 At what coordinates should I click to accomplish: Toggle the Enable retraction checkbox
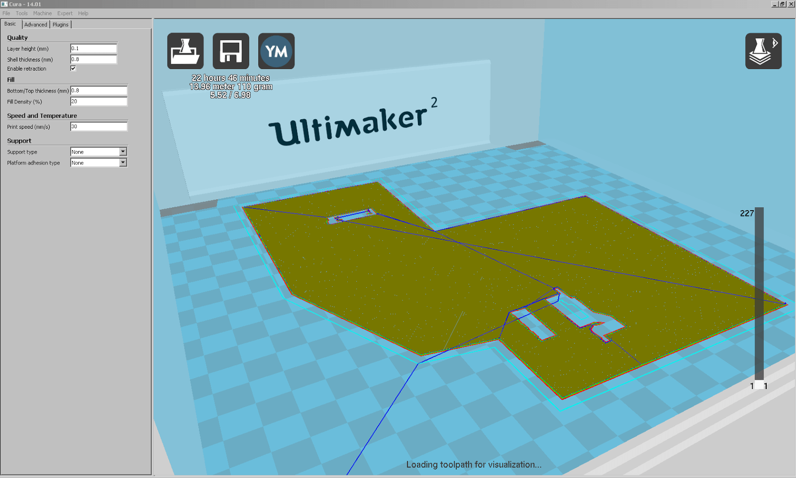click(73, 69)
